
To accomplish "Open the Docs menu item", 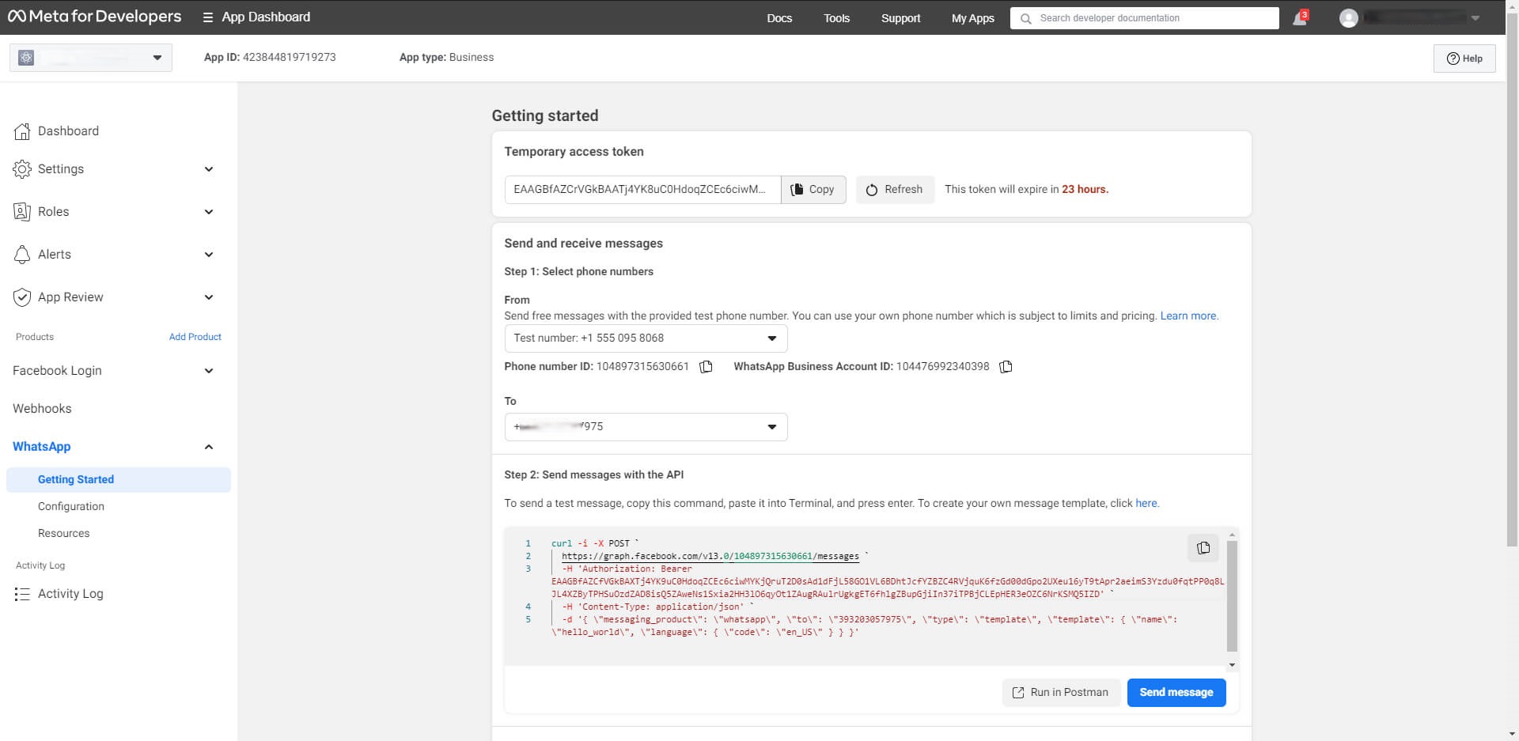I will [778, 18].
